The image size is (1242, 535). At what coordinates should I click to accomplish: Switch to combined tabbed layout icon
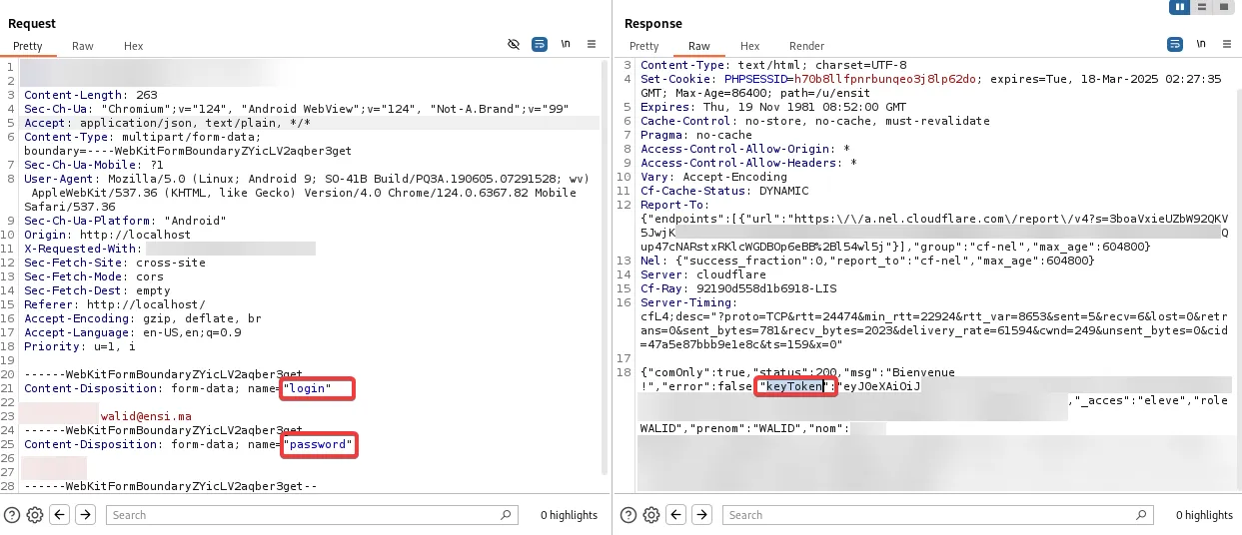coord(1223,7)
